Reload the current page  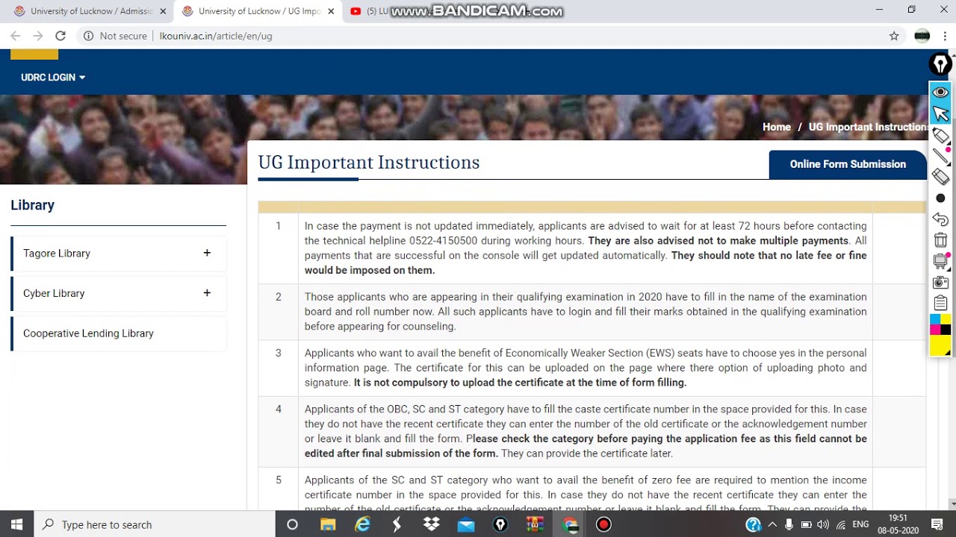point(60,36)
